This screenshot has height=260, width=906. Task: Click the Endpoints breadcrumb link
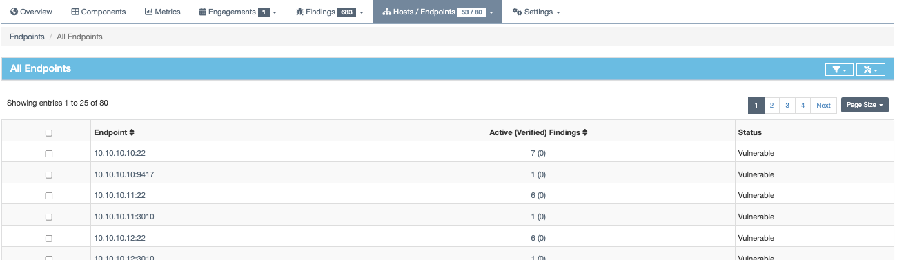tap(27, 37)
